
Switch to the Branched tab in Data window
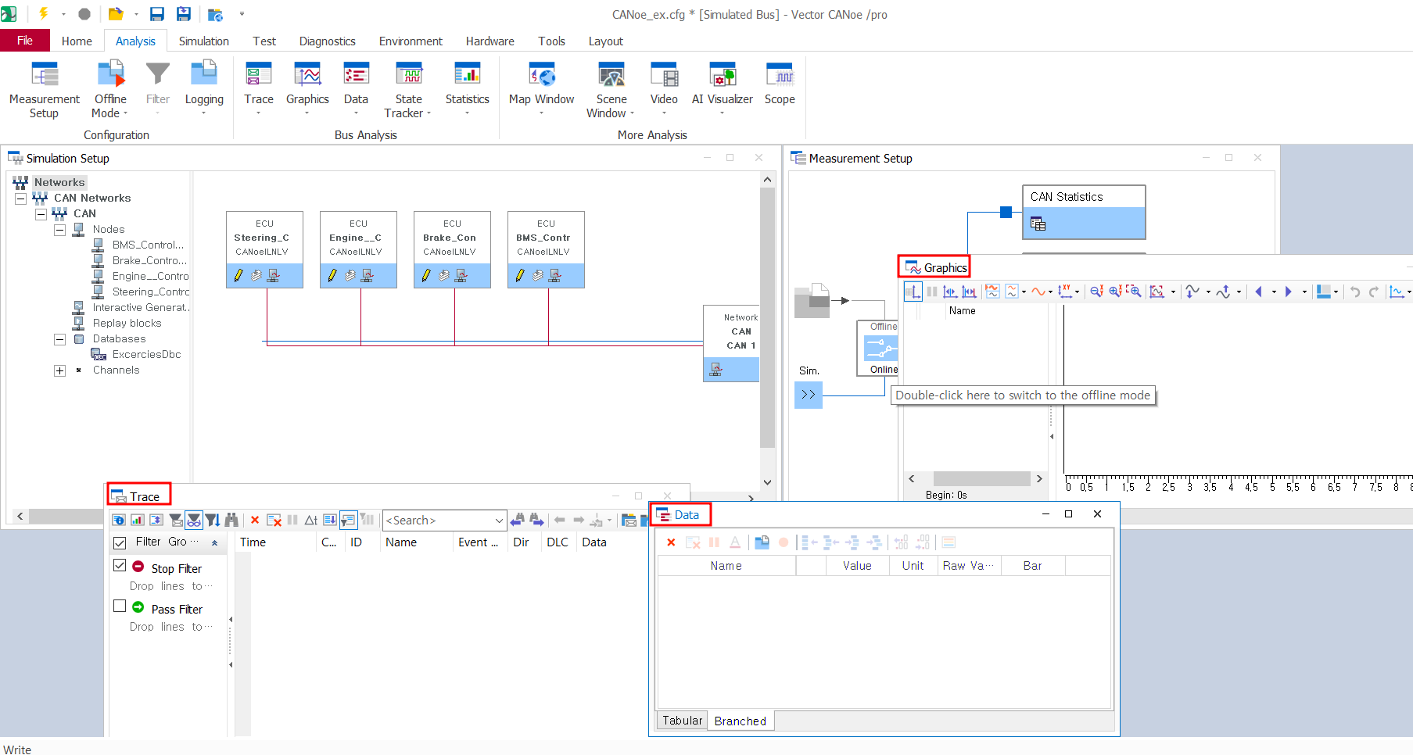click(740, 721)
